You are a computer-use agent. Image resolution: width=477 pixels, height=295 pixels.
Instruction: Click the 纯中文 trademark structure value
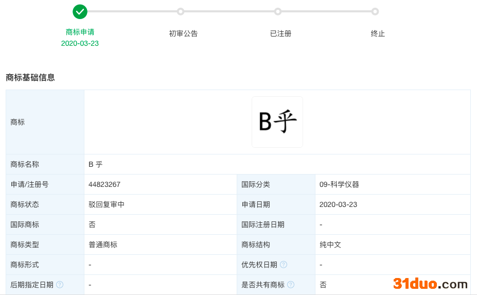(330, 245)
